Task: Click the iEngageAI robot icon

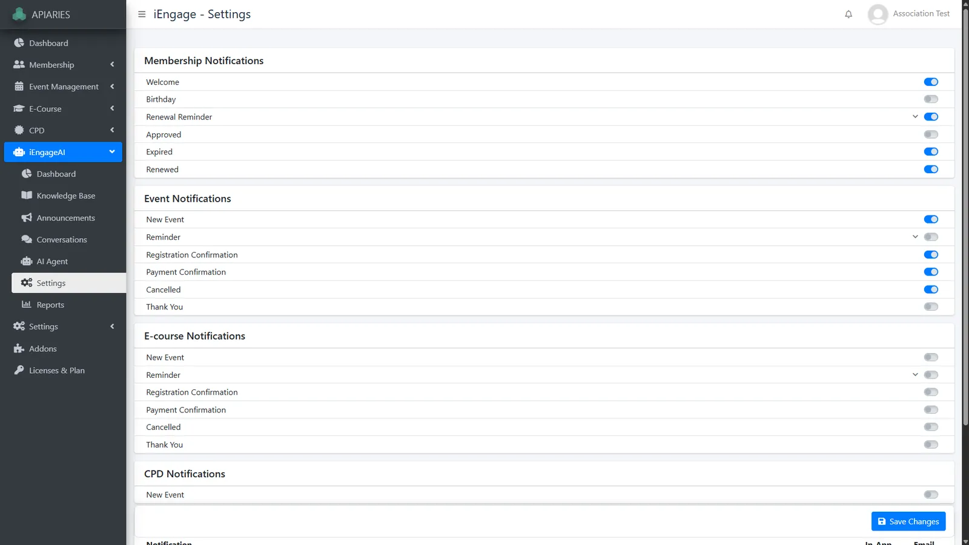Action: click(19, 152)
